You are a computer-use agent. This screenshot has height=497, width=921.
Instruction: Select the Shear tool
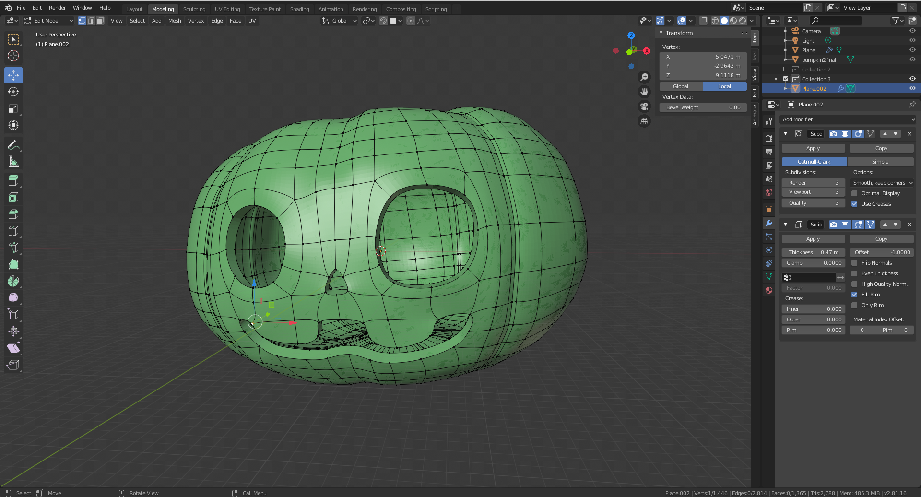13,348
